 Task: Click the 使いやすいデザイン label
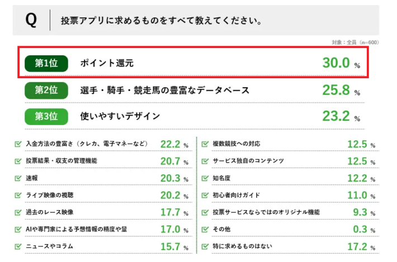click(x=120, y=116)
